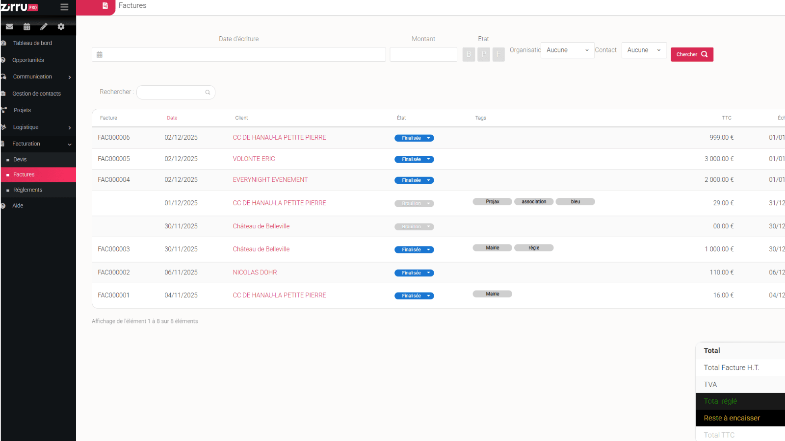Click the Chercher search button
This screenshot has width=785, height=441.
(692, 54)
